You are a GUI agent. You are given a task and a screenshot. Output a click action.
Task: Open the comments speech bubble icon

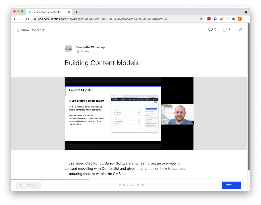tap(211, 30)
